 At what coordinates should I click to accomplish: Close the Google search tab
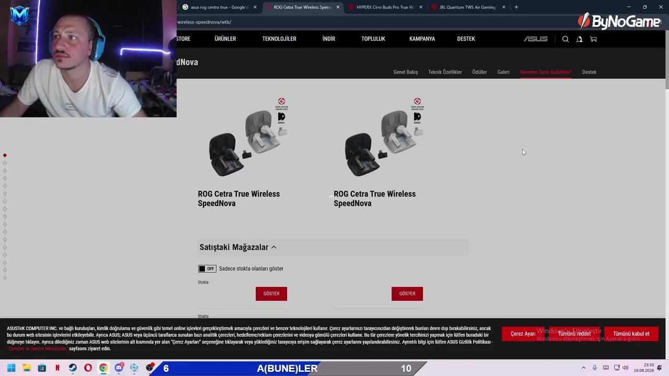[255, 7]
